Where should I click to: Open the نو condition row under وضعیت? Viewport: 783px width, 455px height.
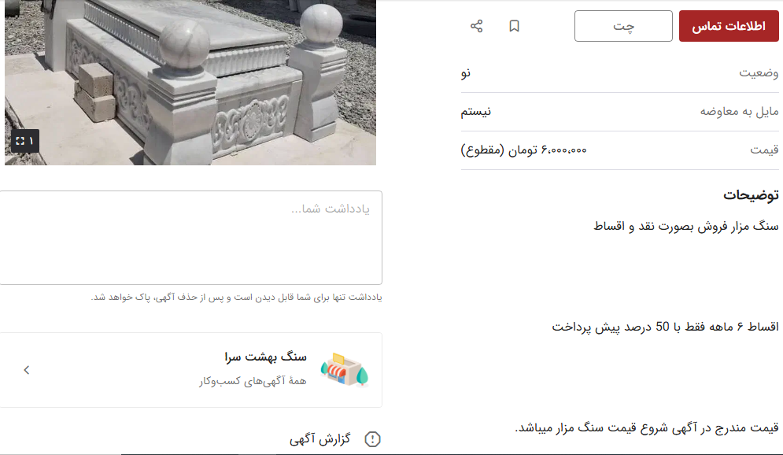(622, 72)
